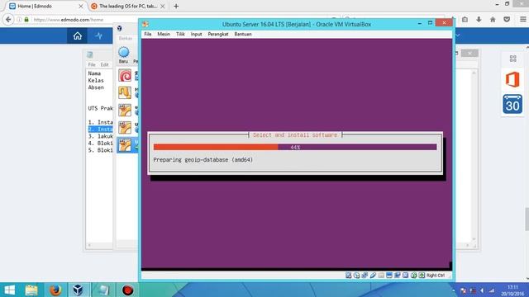Click the keyboard capture icon beside Right Ctrl

[422, 276]
